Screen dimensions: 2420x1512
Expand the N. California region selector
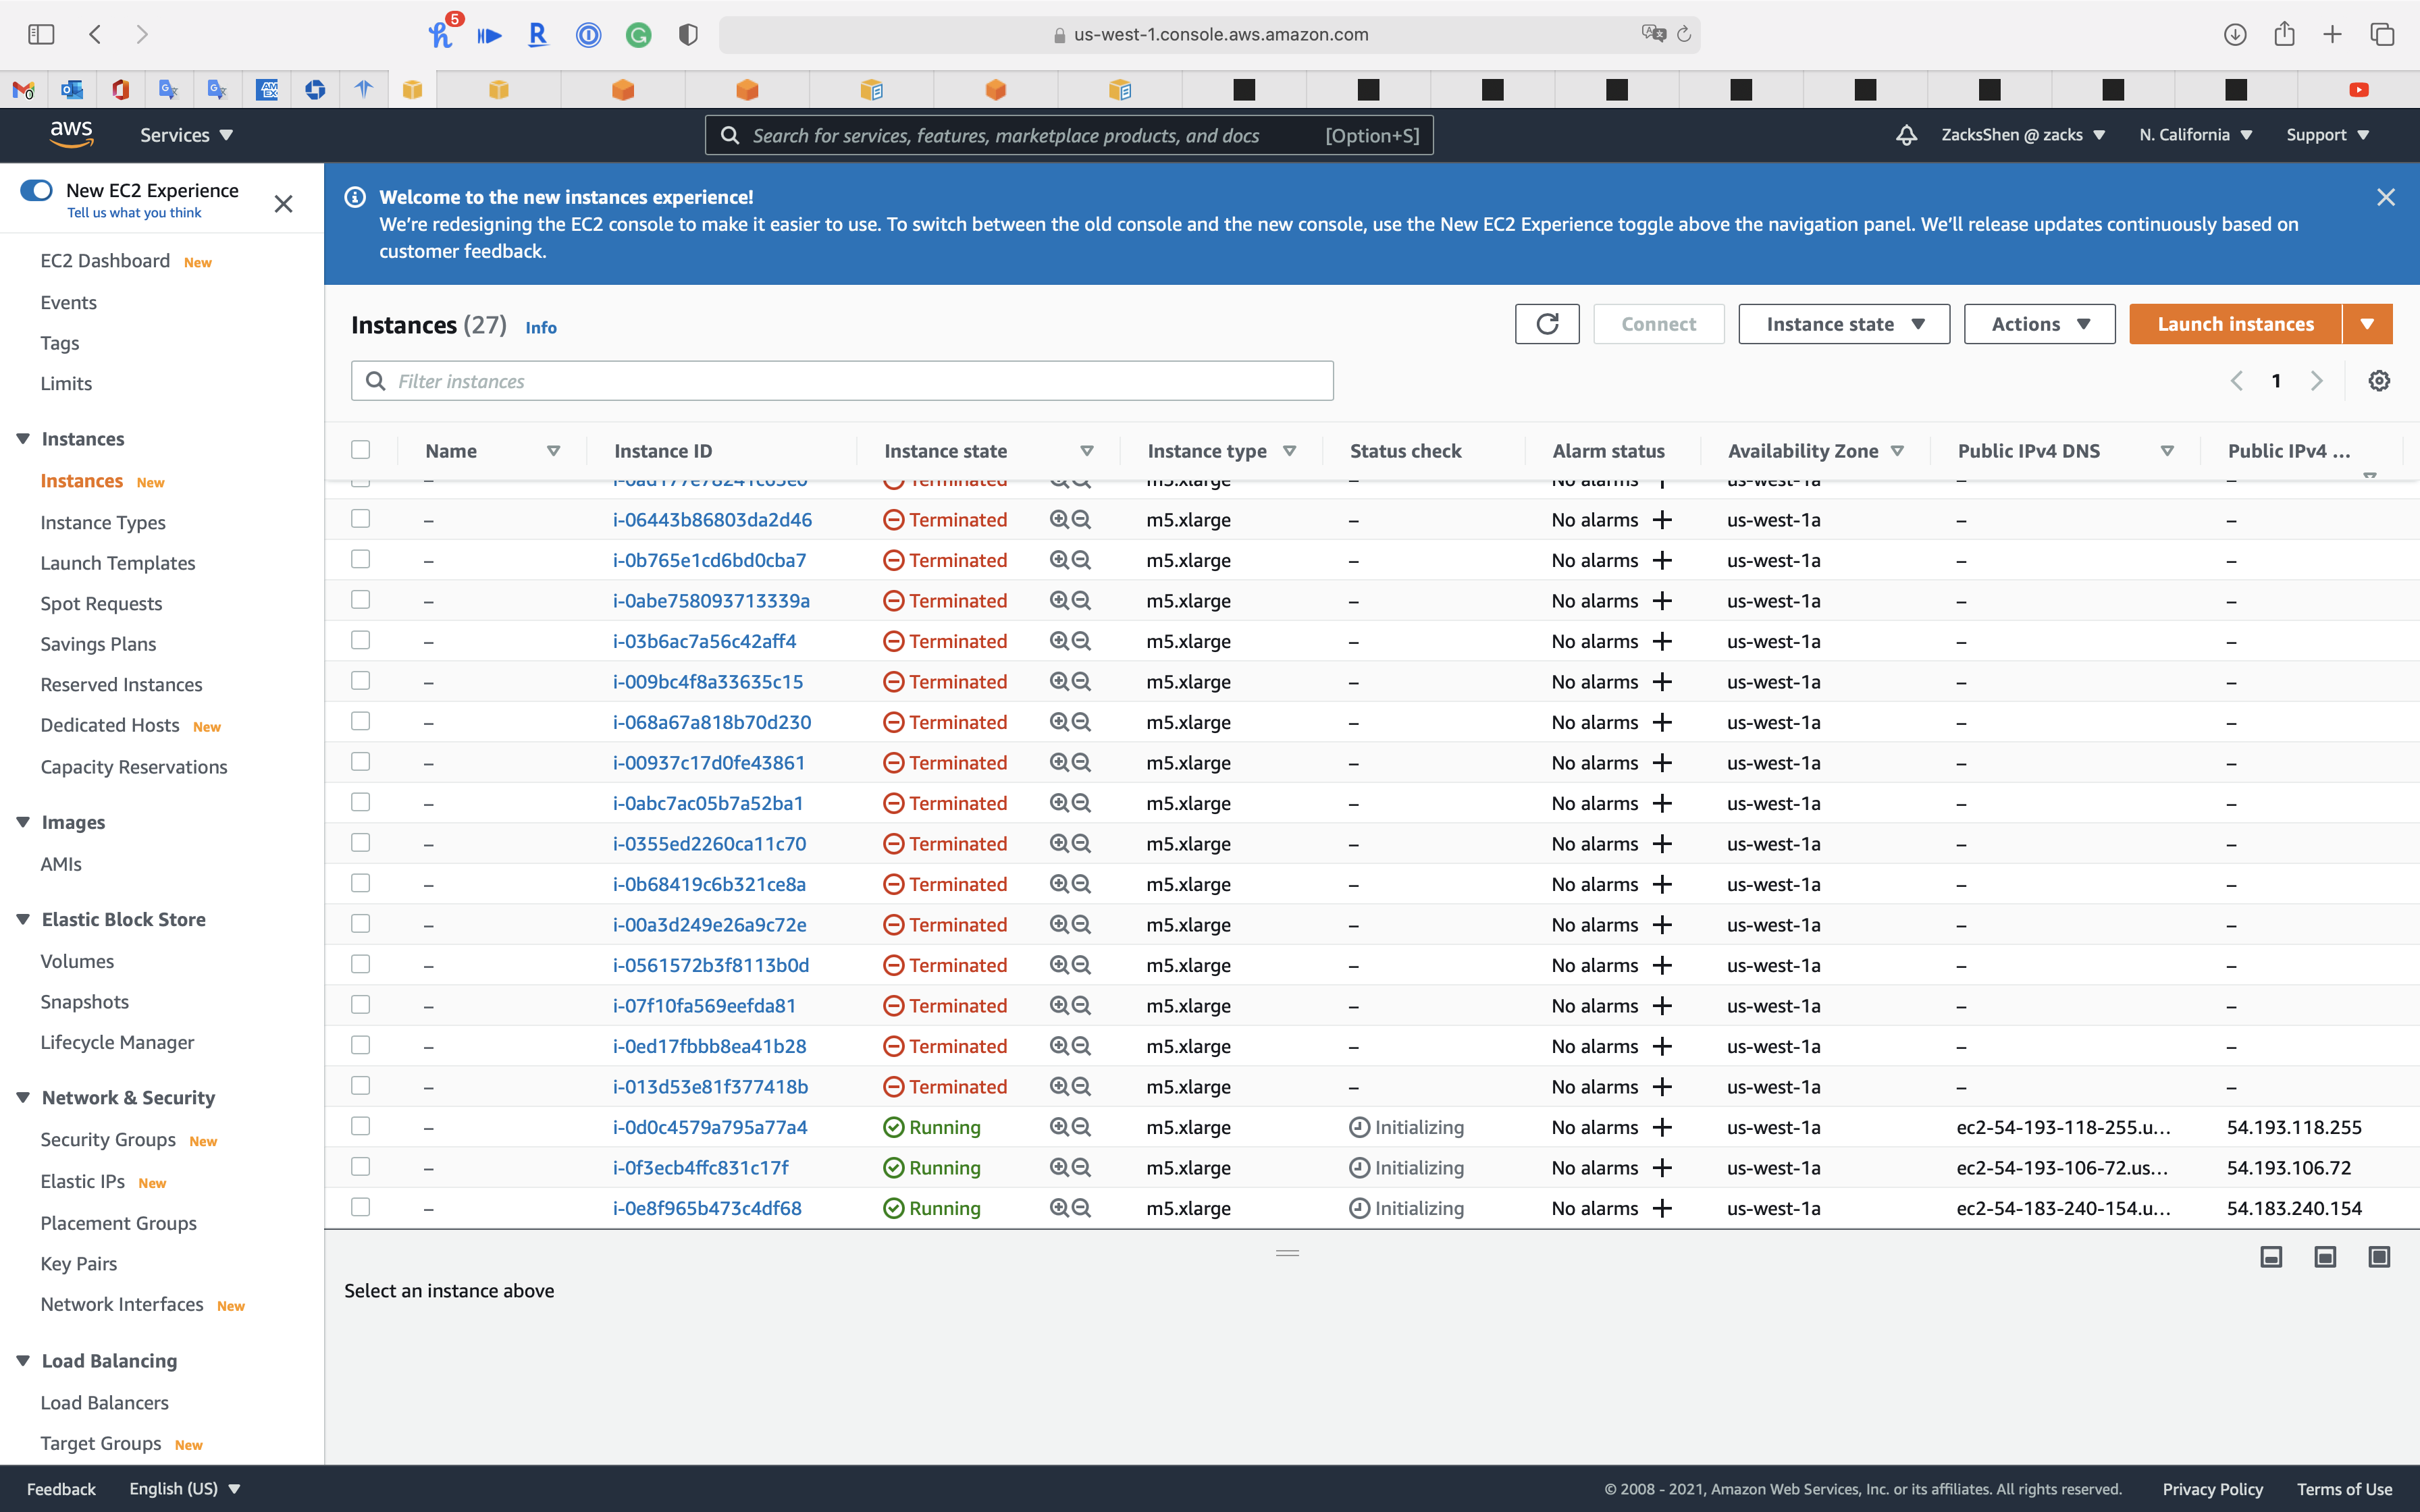[2195, 135]
